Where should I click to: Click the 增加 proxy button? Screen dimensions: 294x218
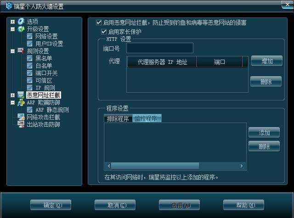pyautogui.click(x=267, y=61)
